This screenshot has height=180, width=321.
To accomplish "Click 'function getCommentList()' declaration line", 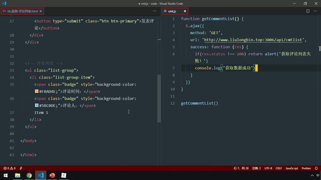I will click(212, 19).
